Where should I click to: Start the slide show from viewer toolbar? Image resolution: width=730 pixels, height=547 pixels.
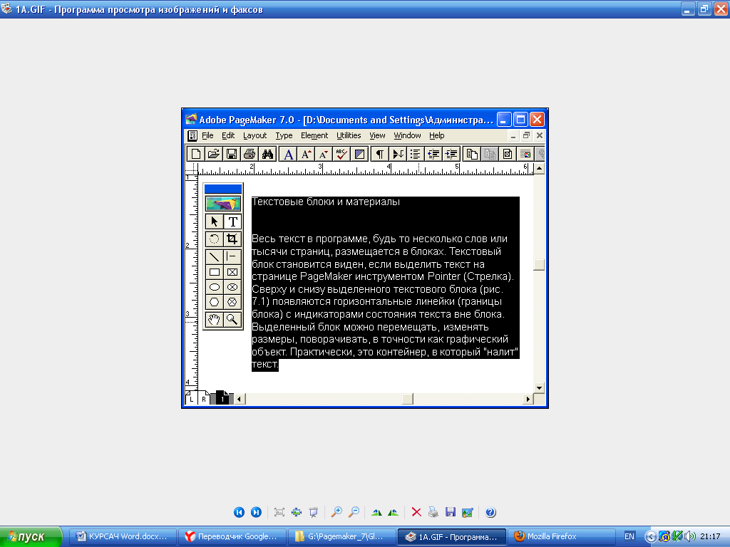coord(314,512)
